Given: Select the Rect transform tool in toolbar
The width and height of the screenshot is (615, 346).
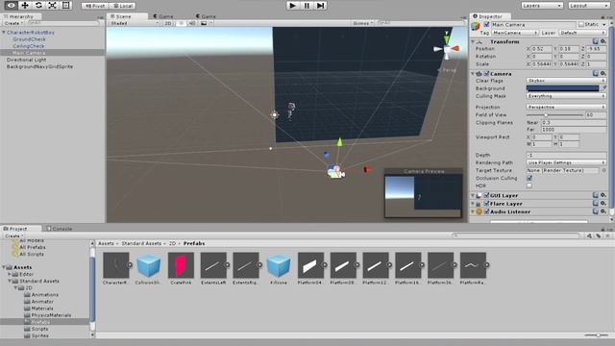Looking at the screenshot, I should point(66,5).
